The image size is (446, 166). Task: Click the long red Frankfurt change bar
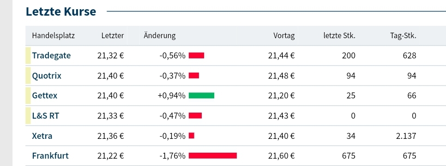(x=213, y=156)
